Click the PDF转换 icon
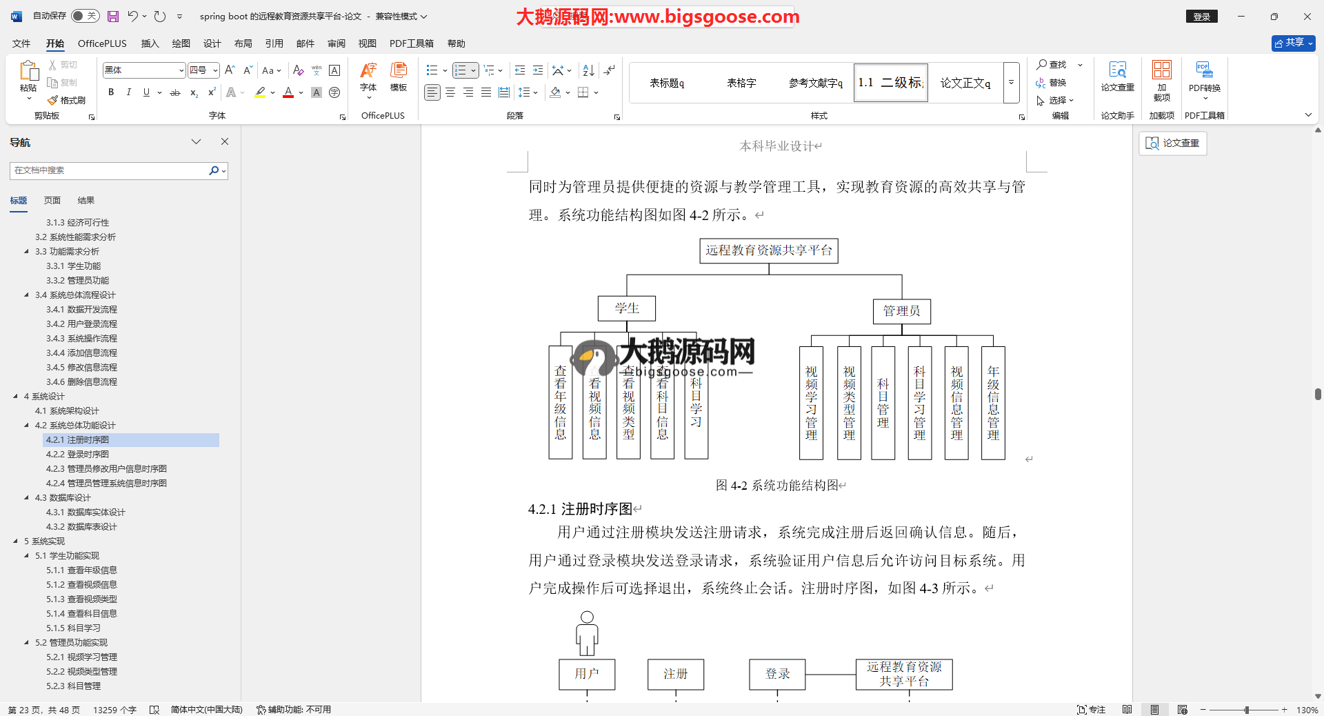Viewport: 1324px width, 716px height. pos(1204,76)
